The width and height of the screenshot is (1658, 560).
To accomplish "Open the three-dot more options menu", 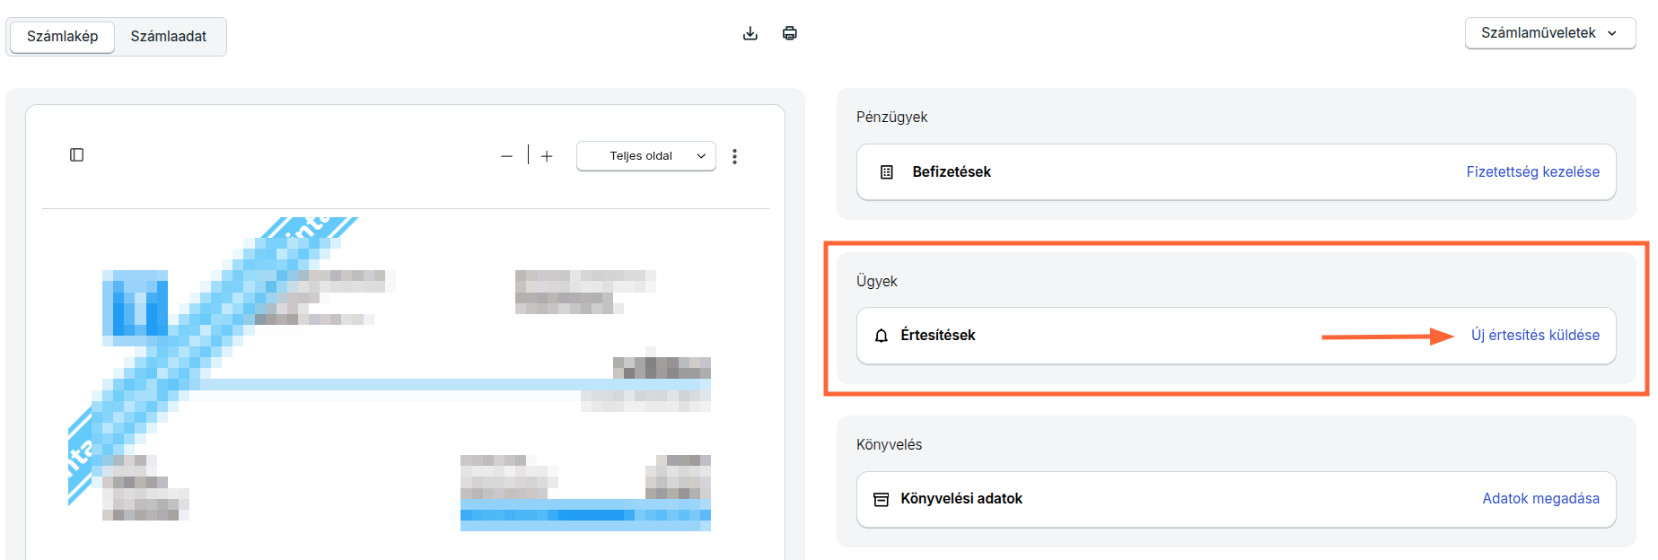I will (734, 156).
